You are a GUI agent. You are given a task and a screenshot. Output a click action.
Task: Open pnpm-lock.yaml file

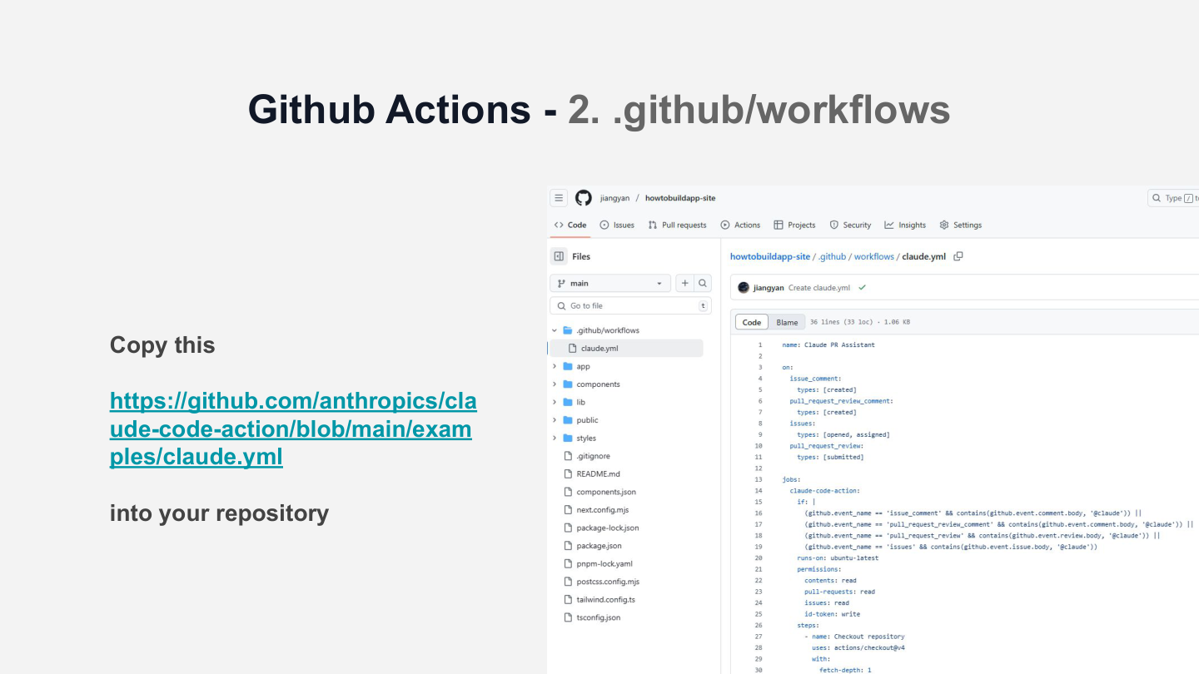tap(604, 563)
